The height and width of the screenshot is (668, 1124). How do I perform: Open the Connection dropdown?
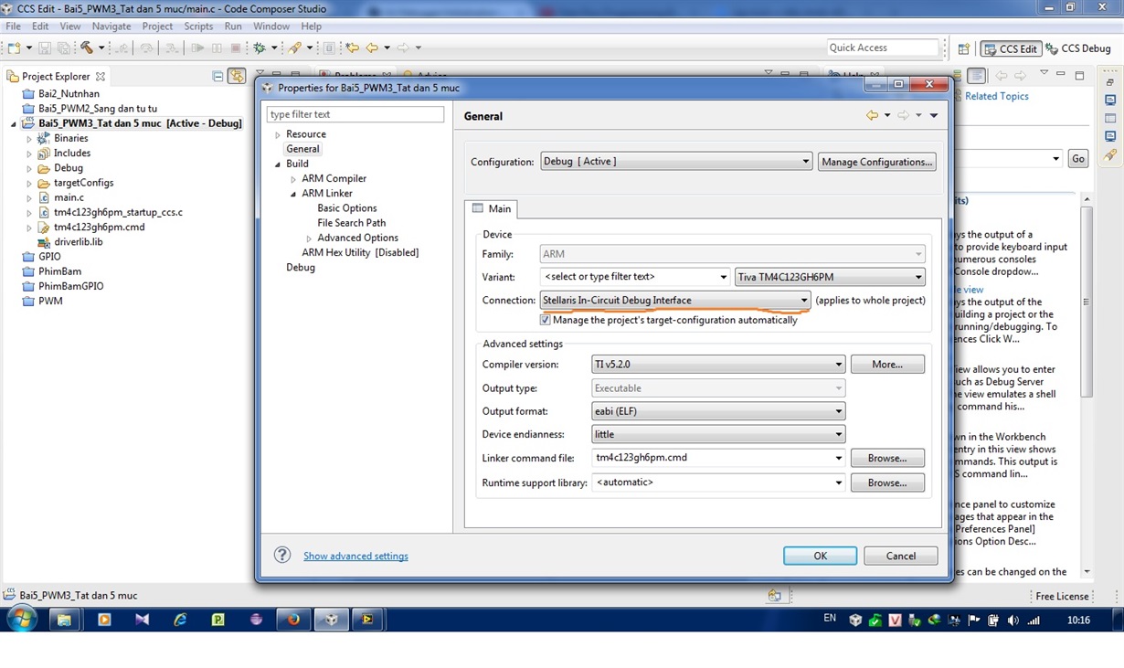675,301
